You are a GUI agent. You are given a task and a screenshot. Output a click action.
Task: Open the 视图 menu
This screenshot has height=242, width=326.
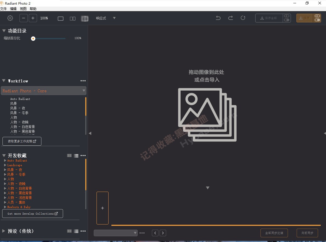pyautogui.click(x=23, y=9)
